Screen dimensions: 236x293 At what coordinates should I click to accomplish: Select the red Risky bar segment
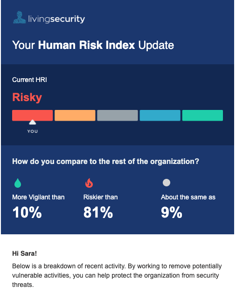pos(32,116)
